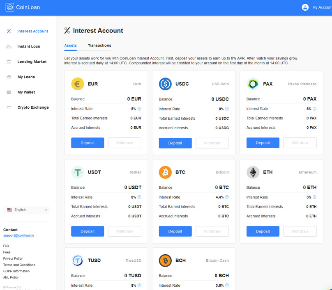Deposit into the USDC account
This screenshot has height=290, width=332.
tap(175, 143)
